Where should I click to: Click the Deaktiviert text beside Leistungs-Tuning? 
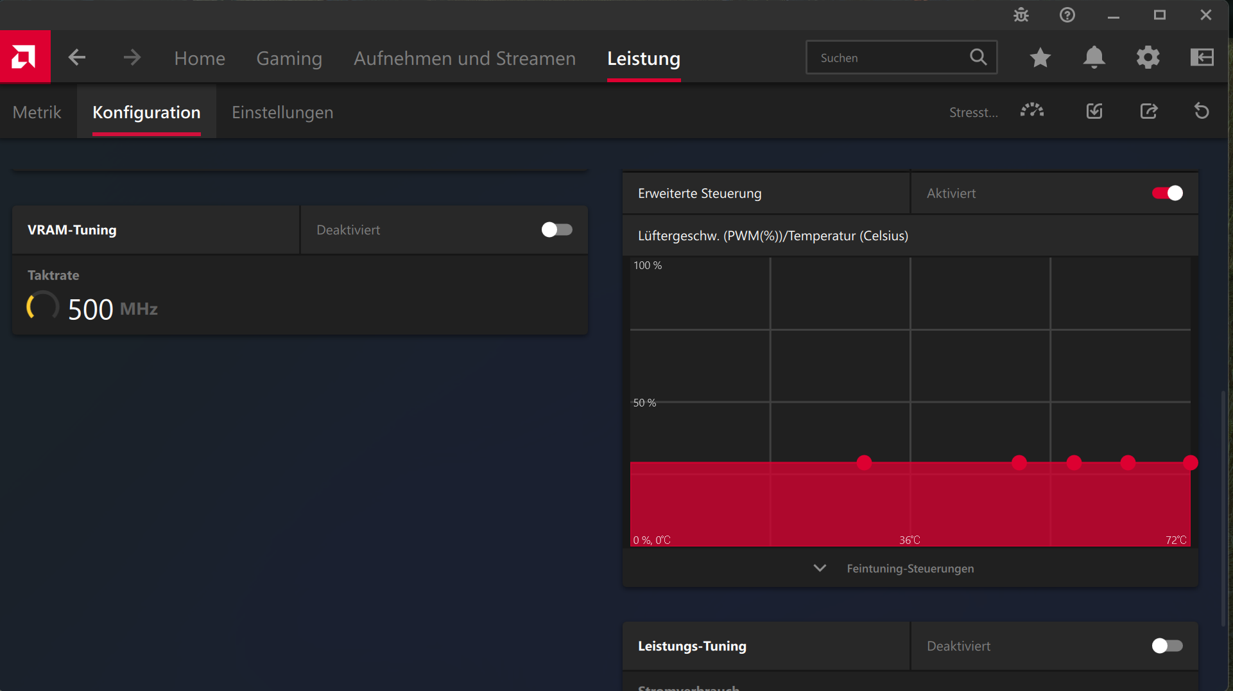pyautogui.click(x=958, y=646)
